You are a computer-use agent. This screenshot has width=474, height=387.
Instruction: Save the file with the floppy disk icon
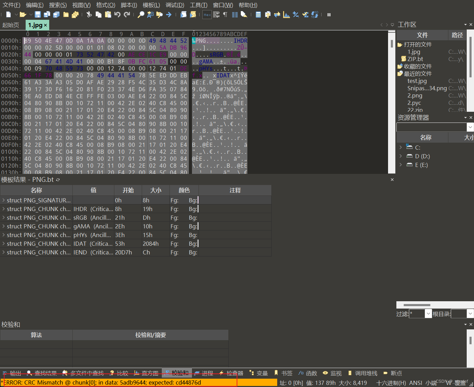tap(38, 15)
